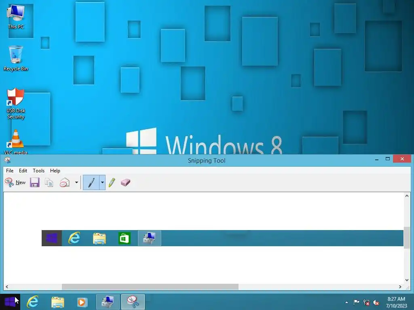Click the vertical scrollbar up arrow
The height and width of the screenshot is (310, 414).
(407, 196)
